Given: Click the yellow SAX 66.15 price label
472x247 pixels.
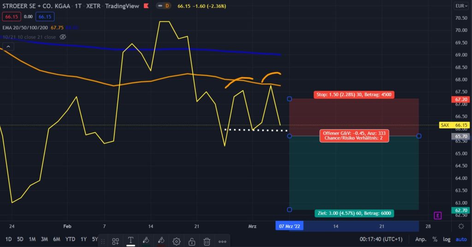Looking at the screenshot, I should 454,125.
